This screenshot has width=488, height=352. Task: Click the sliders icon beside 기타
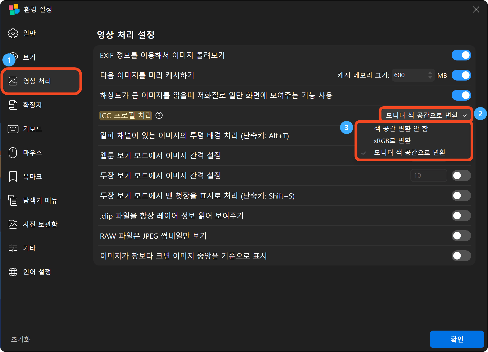click(13, 248)
